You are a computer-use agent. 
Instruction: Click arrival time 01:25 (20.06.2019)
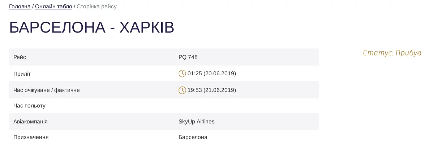pyautogui.click(x=211, y=73)
